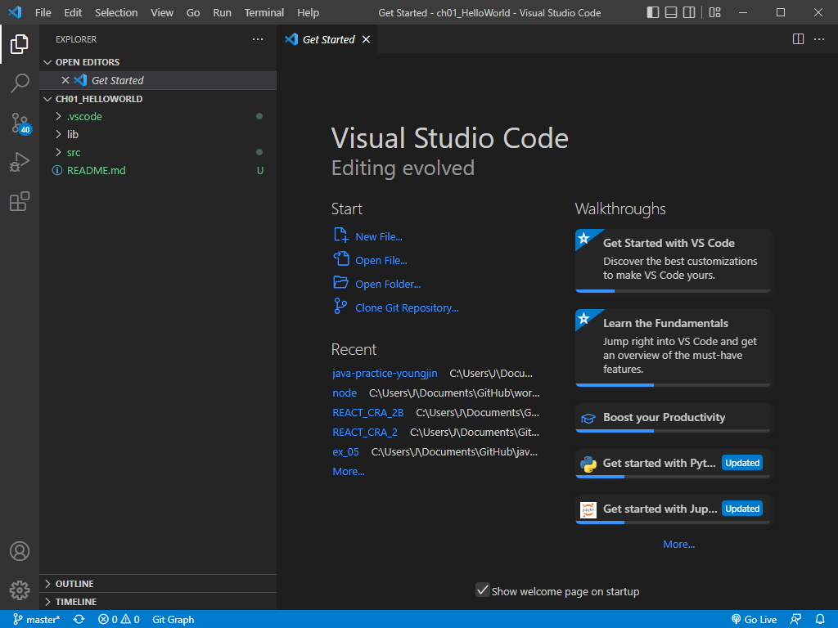Open the Terminal menu
The height and width of the screenshot is (628, 838).
point(264,12)
